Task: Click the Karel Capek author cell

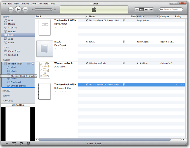Action: [x=142, y=42]
